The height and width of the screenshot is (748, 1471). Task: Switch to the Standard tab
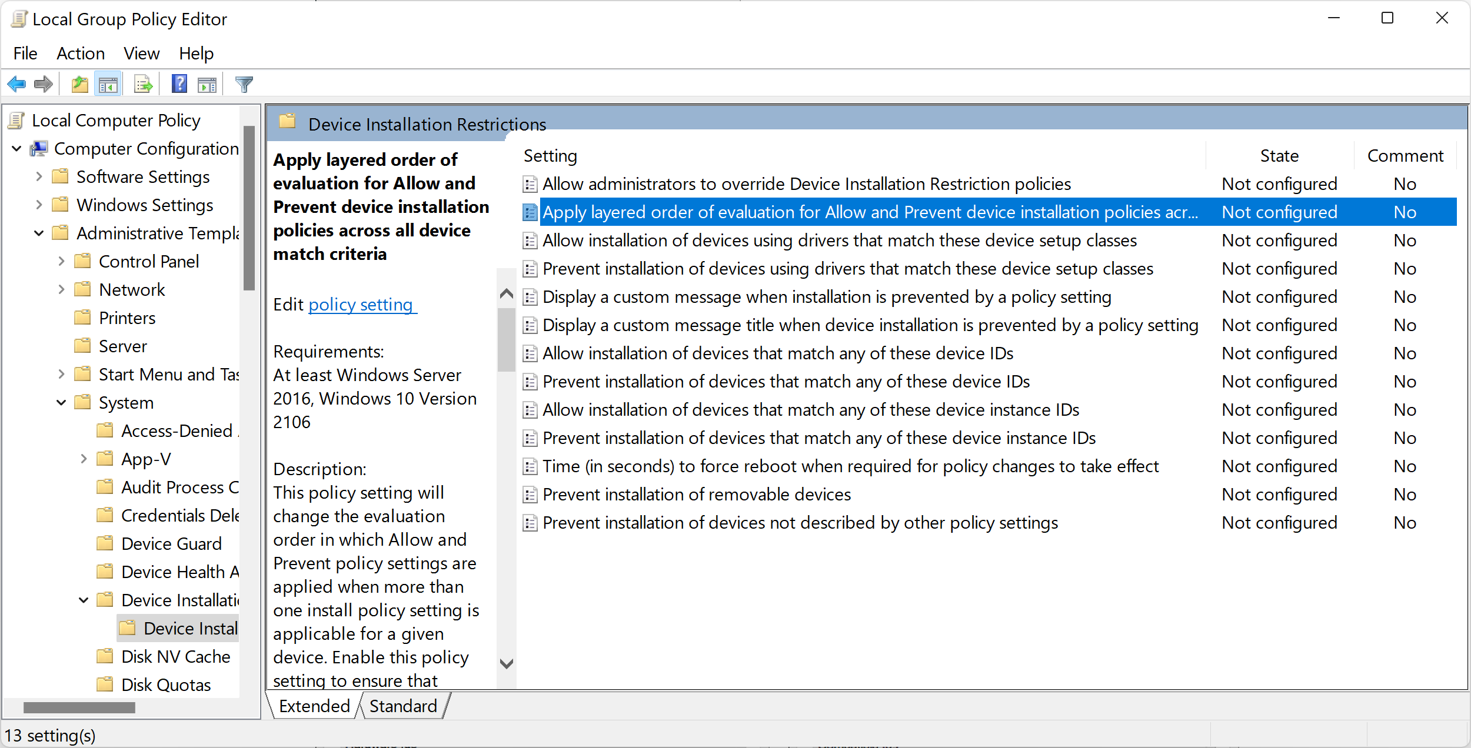(402, 705)
